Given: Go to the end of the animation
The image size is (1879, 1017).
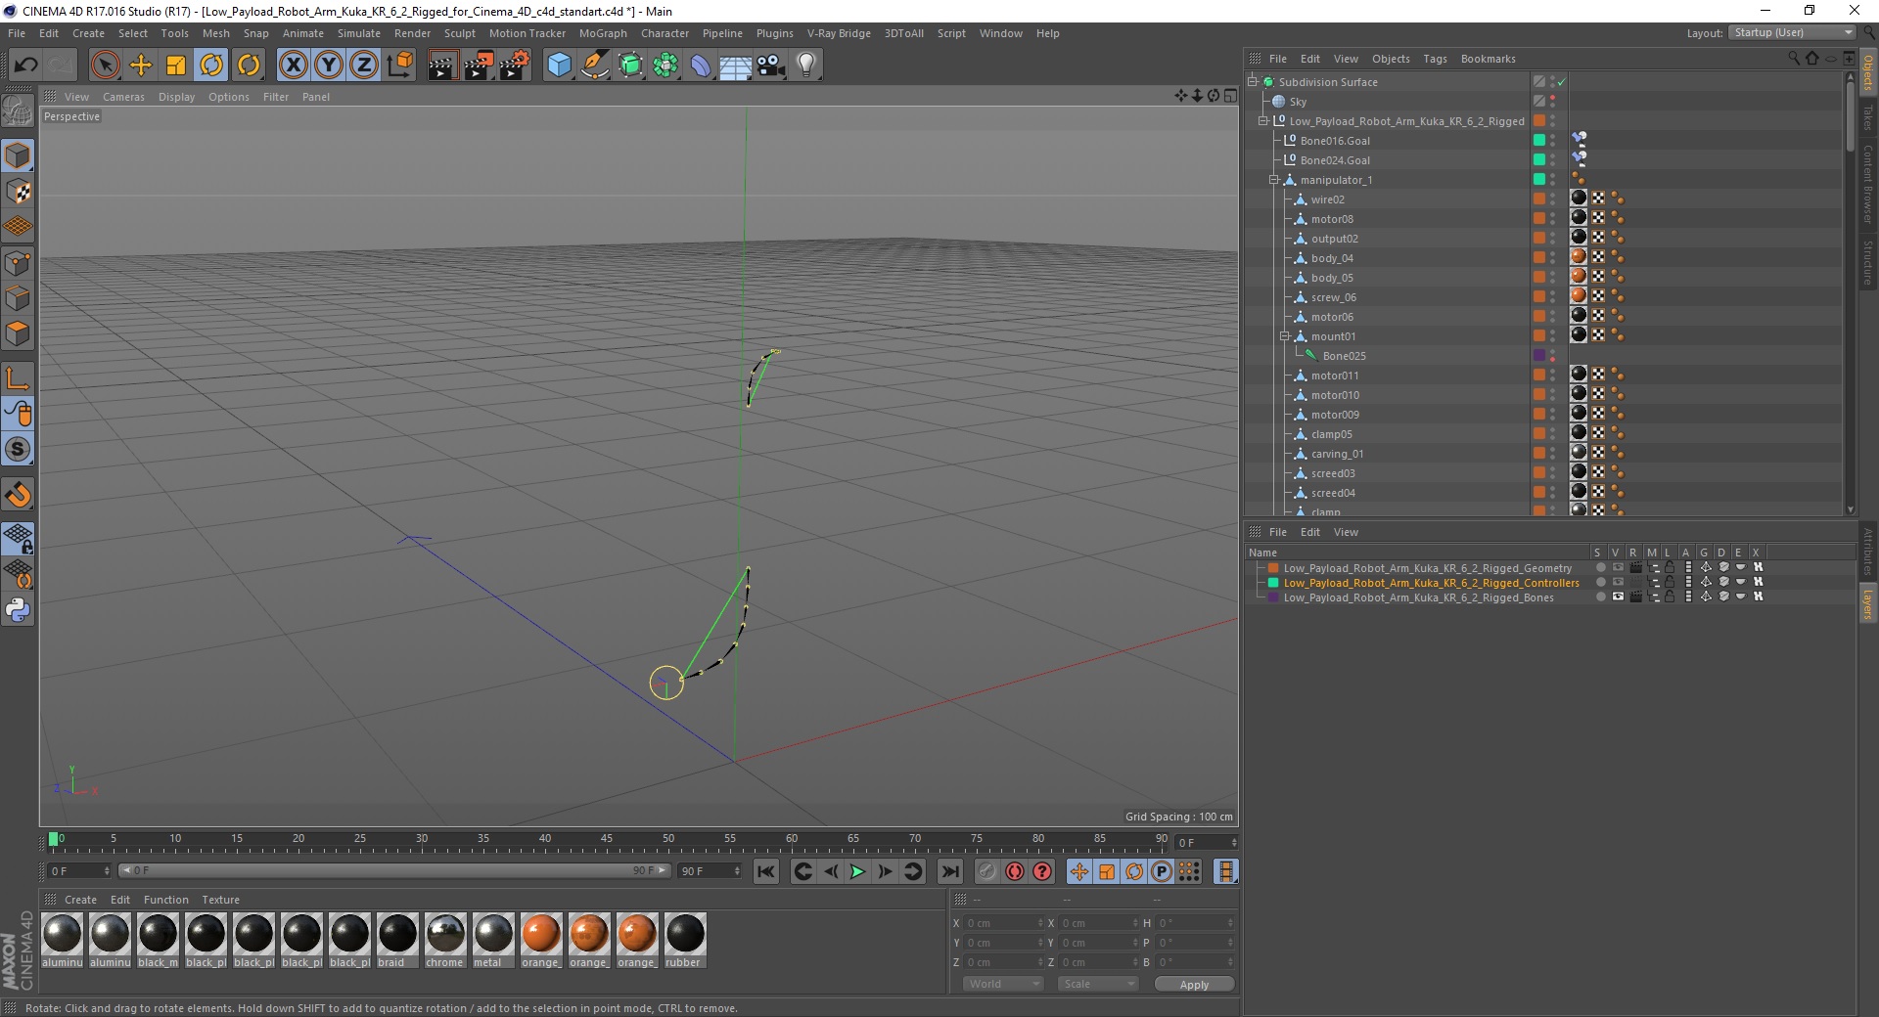Looking at the screenshot, I should tap(949, 871).
